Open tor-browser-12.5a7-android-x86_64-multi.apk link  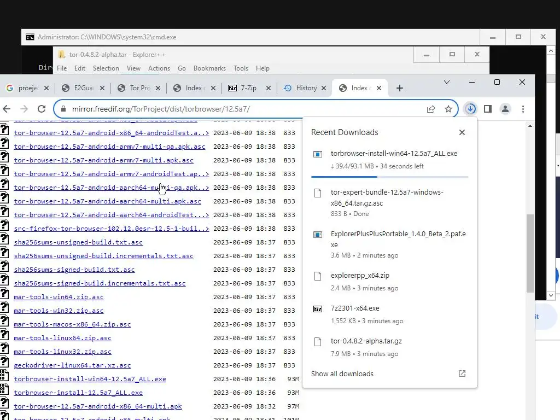(98, 406)
